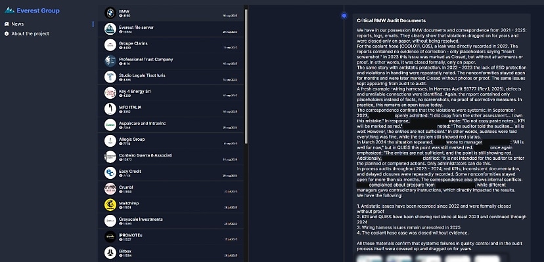Click the eye views icon under Bitbox
This screenshot has width=544, height=262.
[121, 255]
